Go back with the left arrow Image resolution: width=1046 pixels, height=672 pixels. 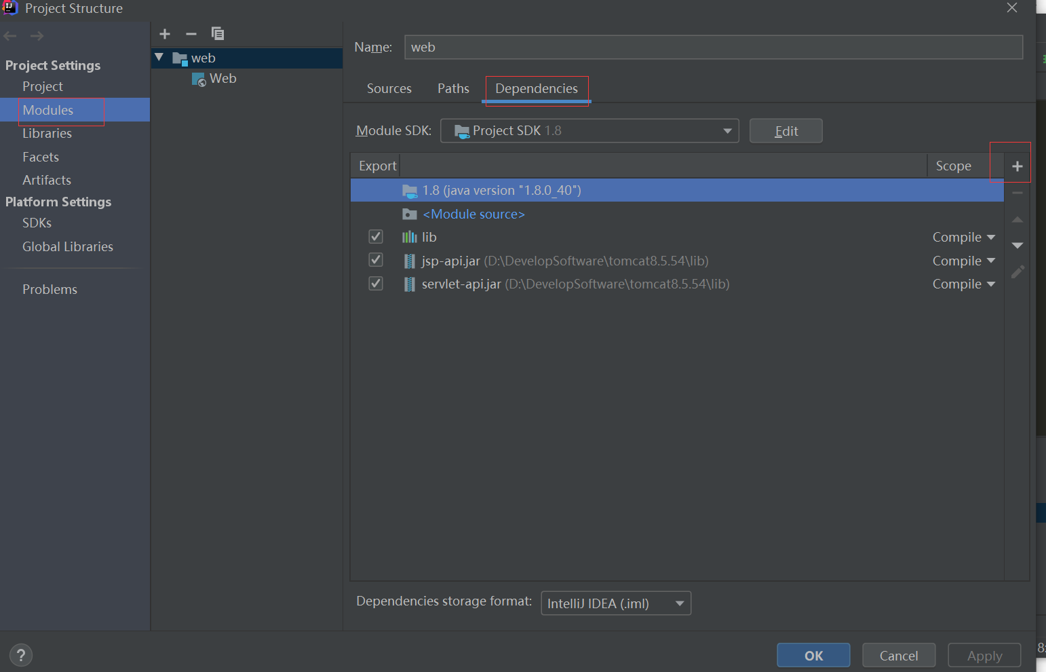click(x=10, y=36)
